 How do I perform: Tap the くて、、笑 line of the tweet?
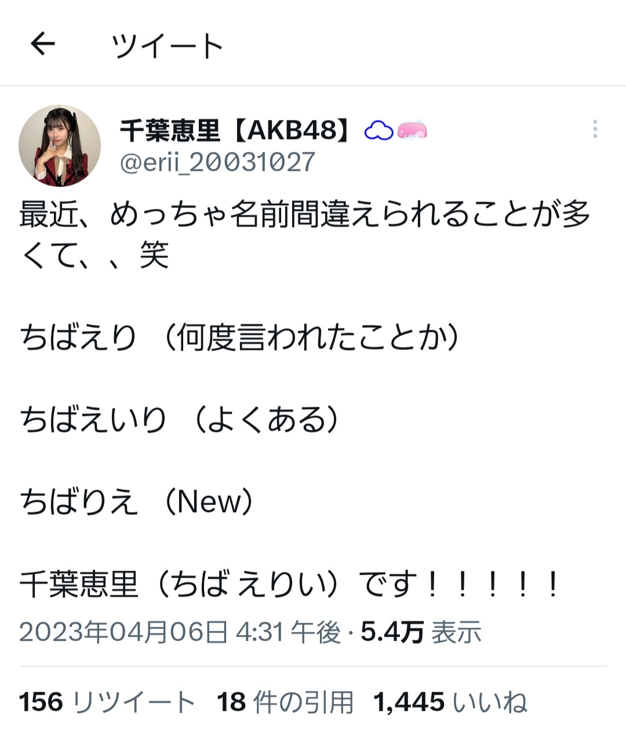point(94,256)
